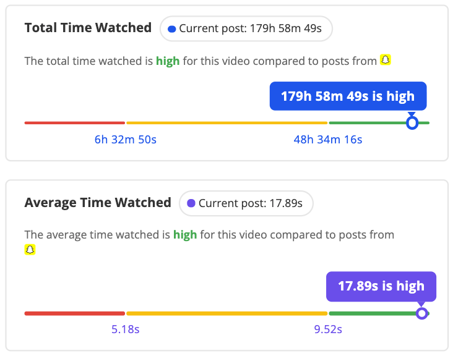The height and width of the screenshot is (356, 453).
Task: Click the blue dot in the 179h pill
Action: [172, 28]
